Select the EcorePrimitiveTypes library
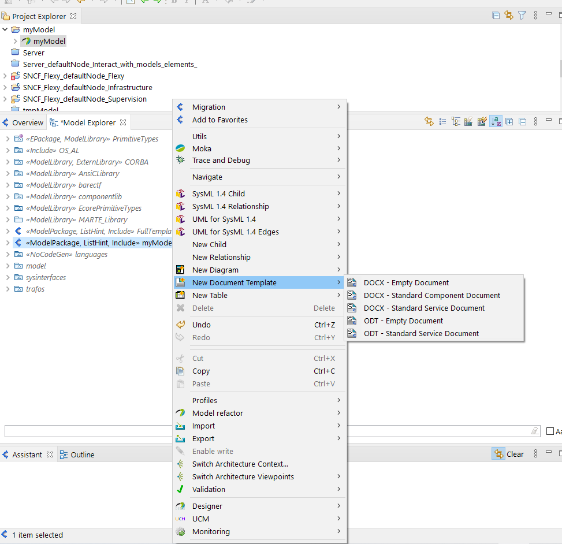This screenshot has width=562, height=544. tap(84, 208)
